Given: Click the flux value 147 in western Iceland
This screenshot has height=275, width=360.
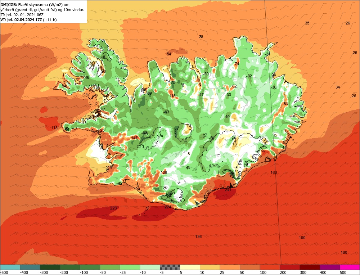Looking at the screenshot, I should (x=134, y=138).
